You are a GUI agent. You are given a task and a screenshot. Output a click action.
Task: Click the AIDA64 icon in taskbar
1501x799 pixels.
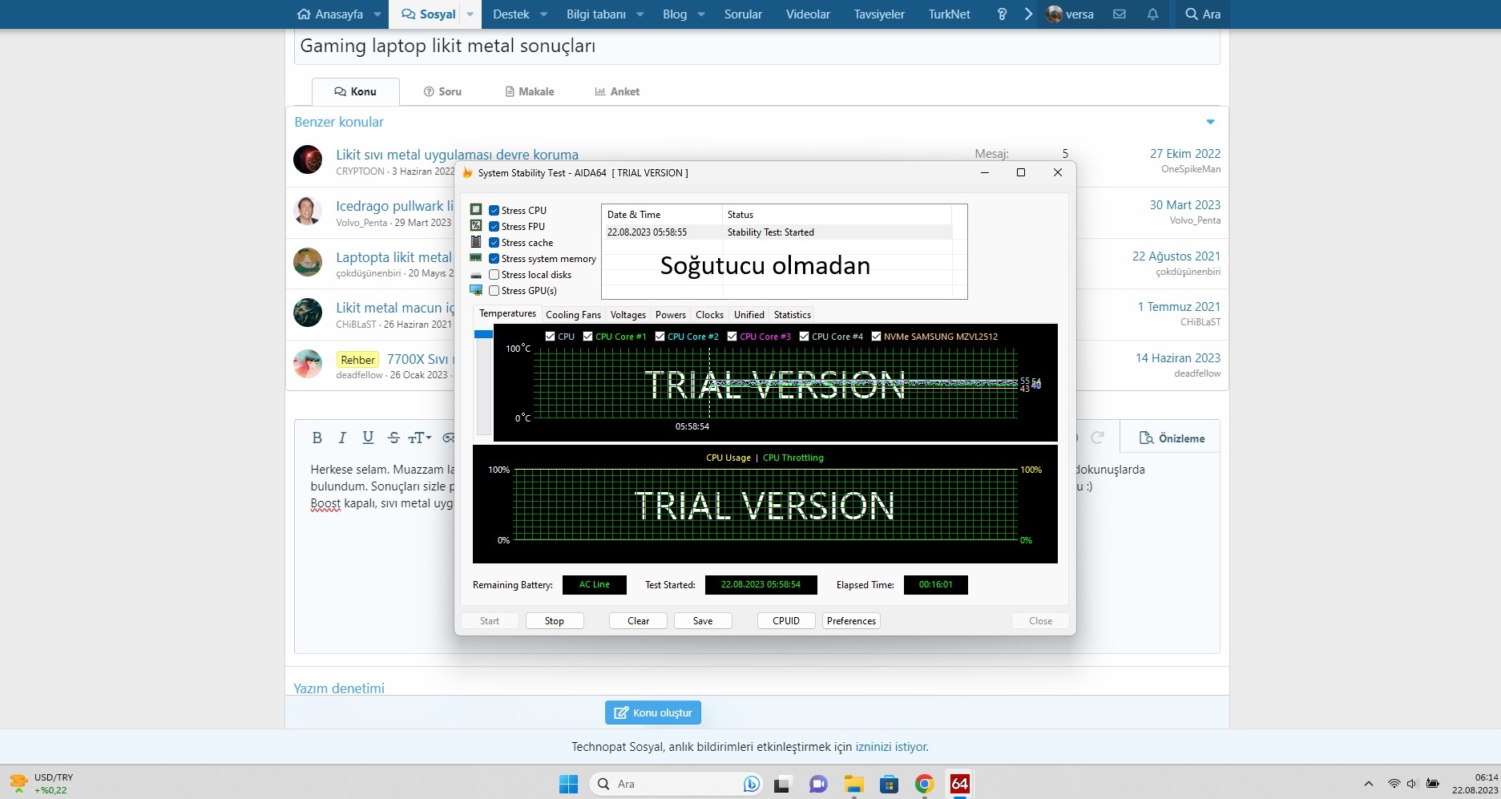[959, 784]
